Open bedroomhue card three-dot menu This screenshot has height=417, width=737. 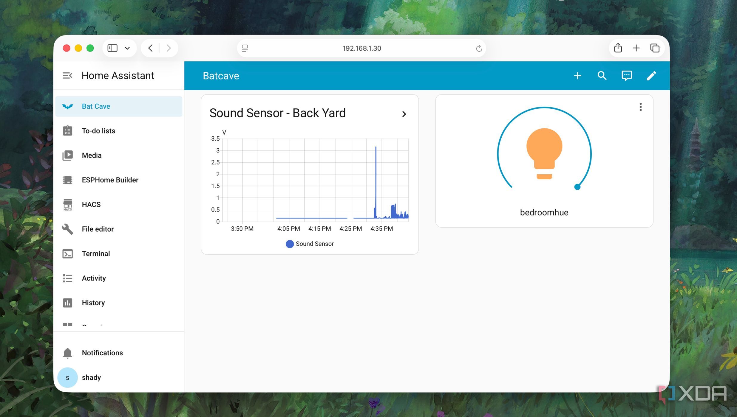coord(640,107)
